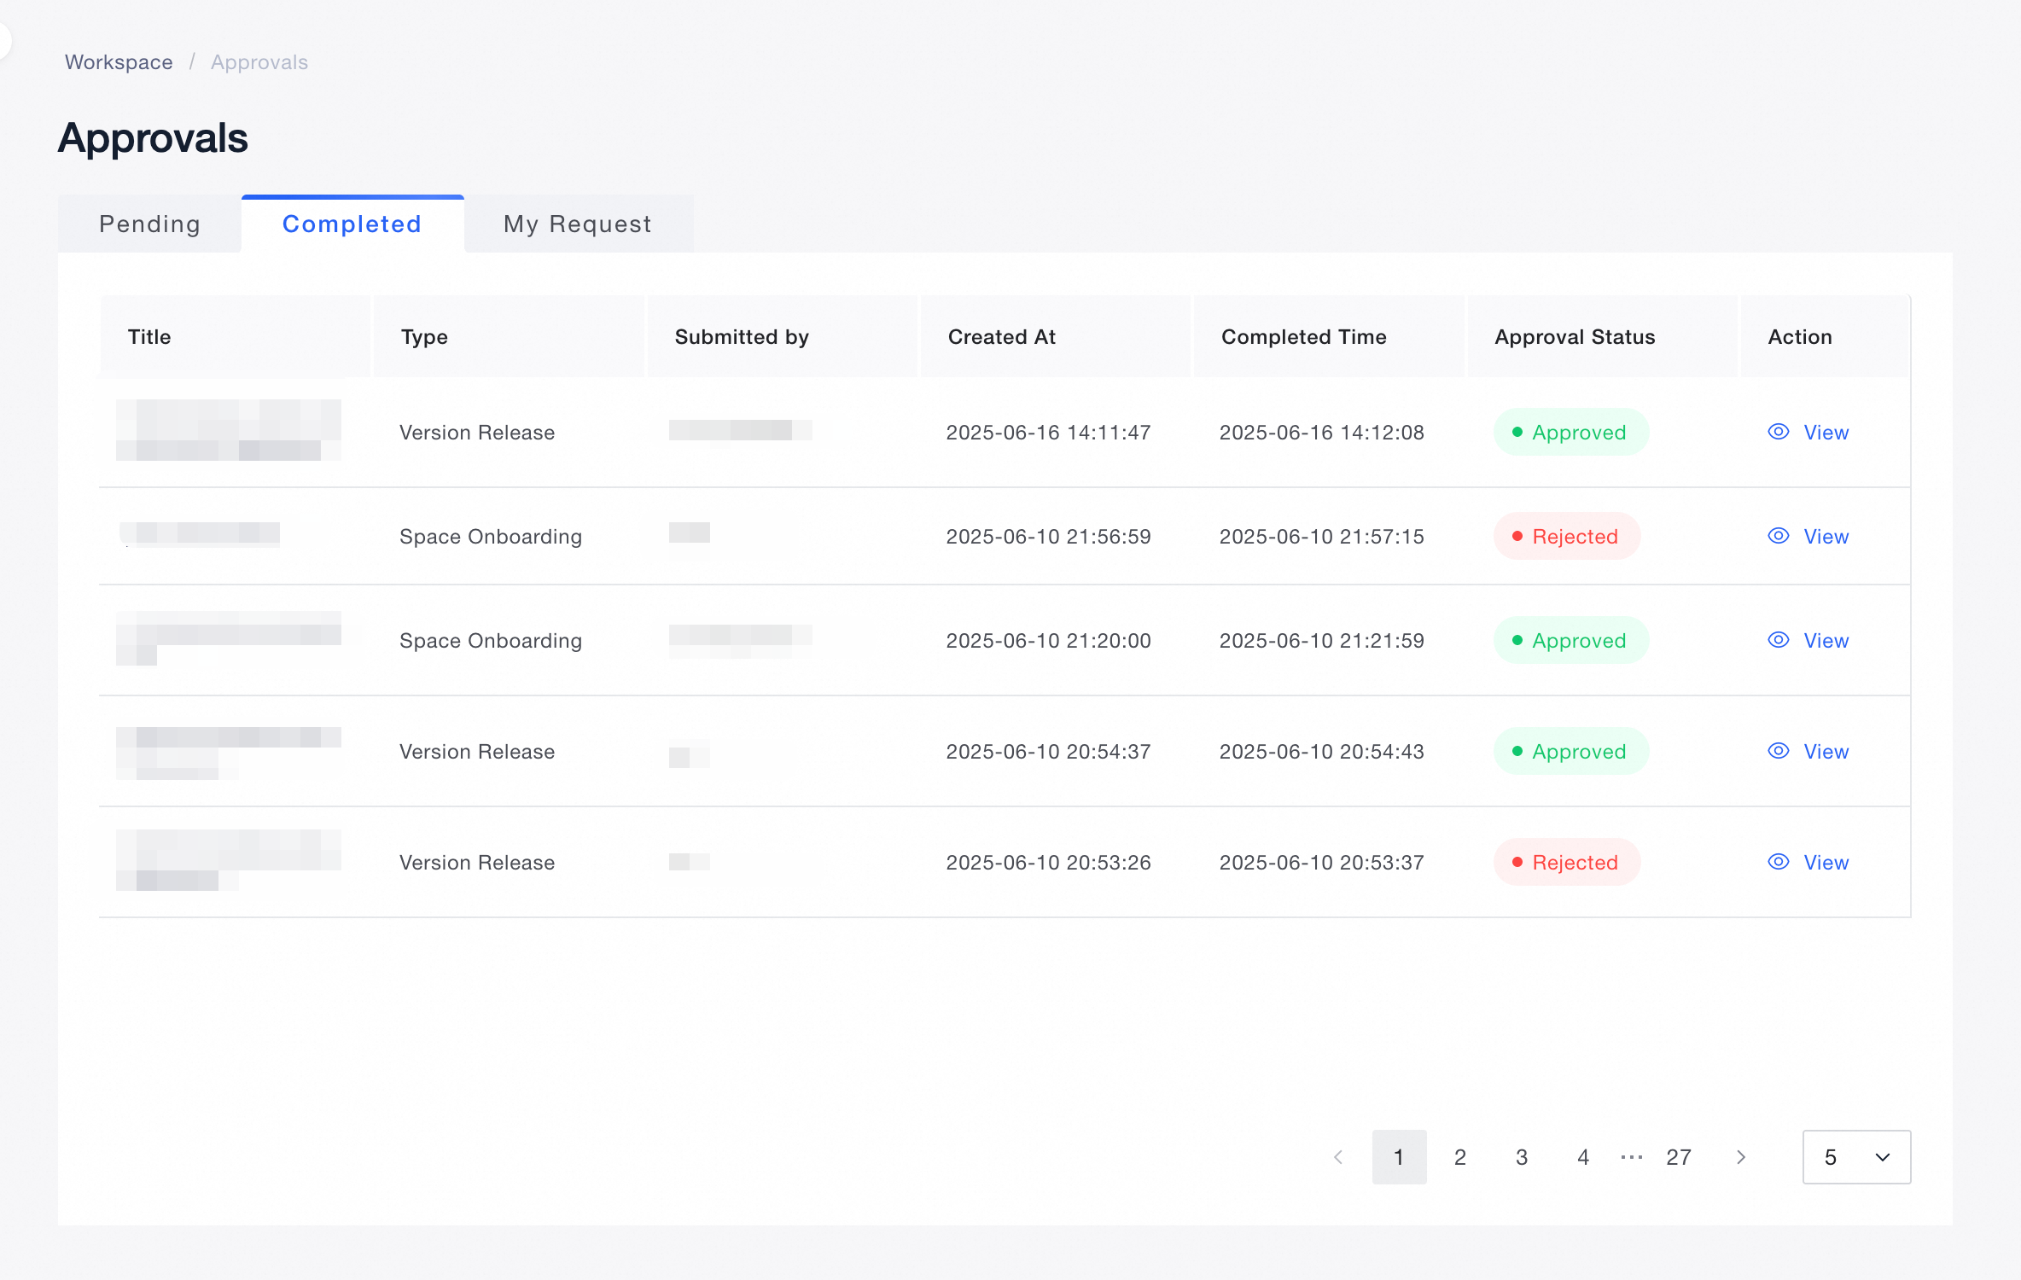Click Space Onboarding type in the 21:56:59 row
The width and height of the screenshot is (2021, 1280).
(491, 536)
